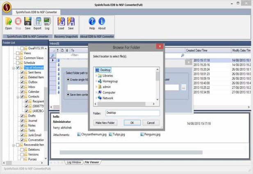
Task: Check the Schedule folder checkbox
Action: click(18, 63)
